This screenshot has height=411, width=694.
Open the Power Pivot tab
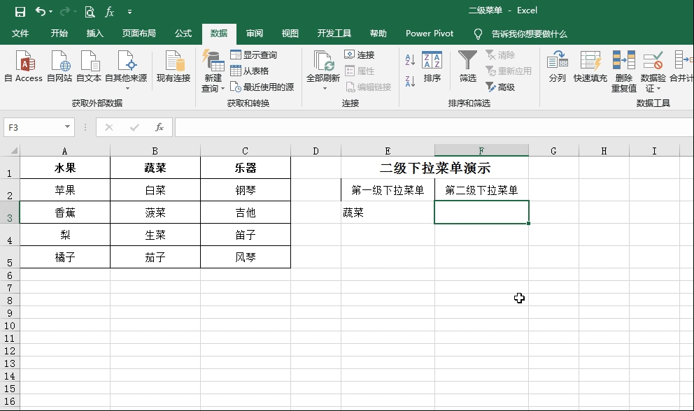(x=429, y=32)
